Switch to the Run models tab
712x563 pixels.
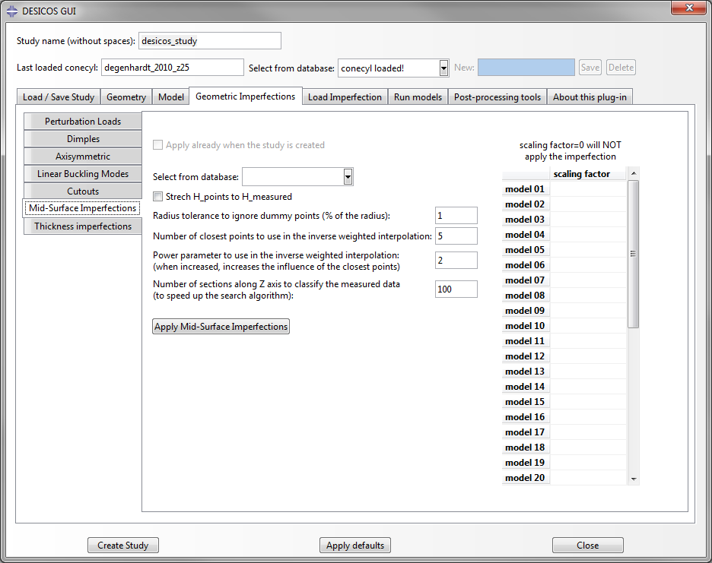418,97
